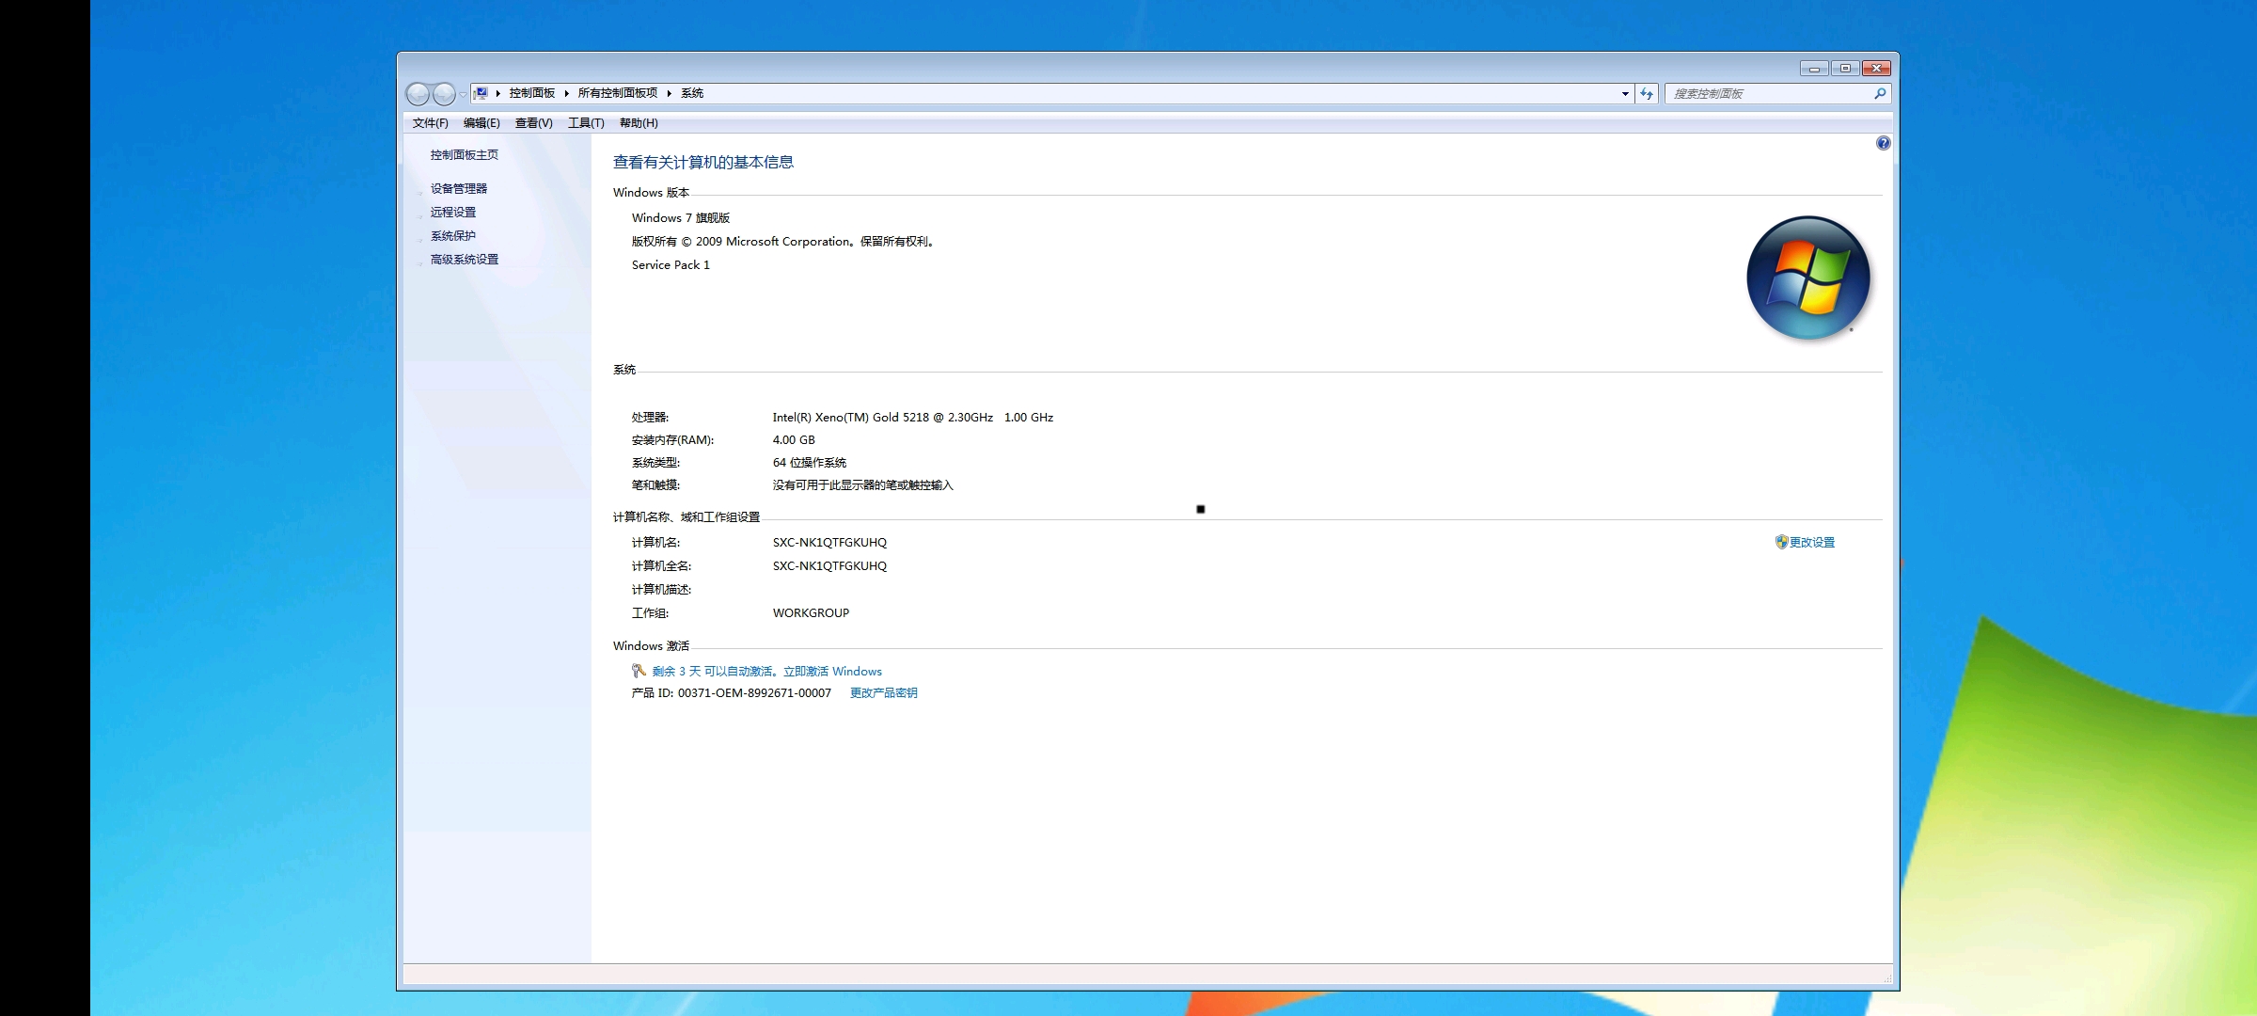Click the 更改设置 link
The image size is (2257, 1016).
[x=1812, y=543]
